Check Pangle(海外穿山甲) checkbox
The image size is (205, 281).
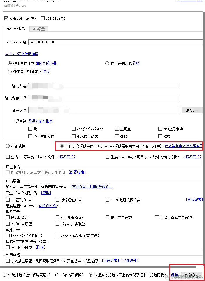[8, 235]
